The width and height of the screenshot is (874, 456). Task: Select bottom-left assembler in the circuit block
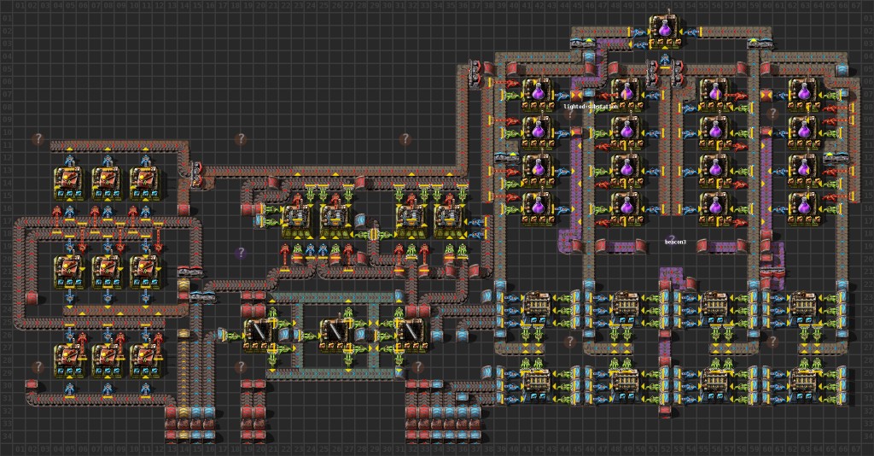(69, 360)
